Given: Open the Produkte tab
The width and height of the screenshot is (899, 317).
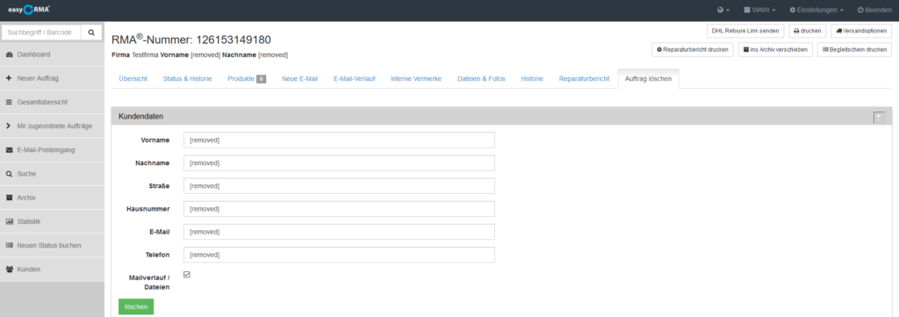Looking at the screenshot, I should coord(247,79).
